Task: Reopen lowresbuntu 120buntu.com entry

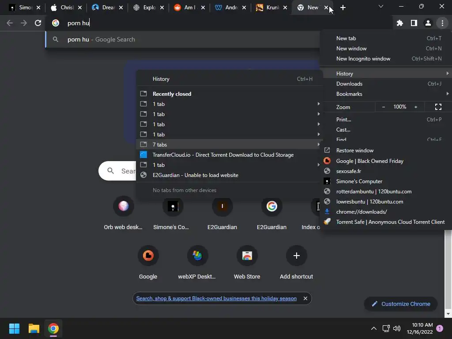Action: click(386, 201)
